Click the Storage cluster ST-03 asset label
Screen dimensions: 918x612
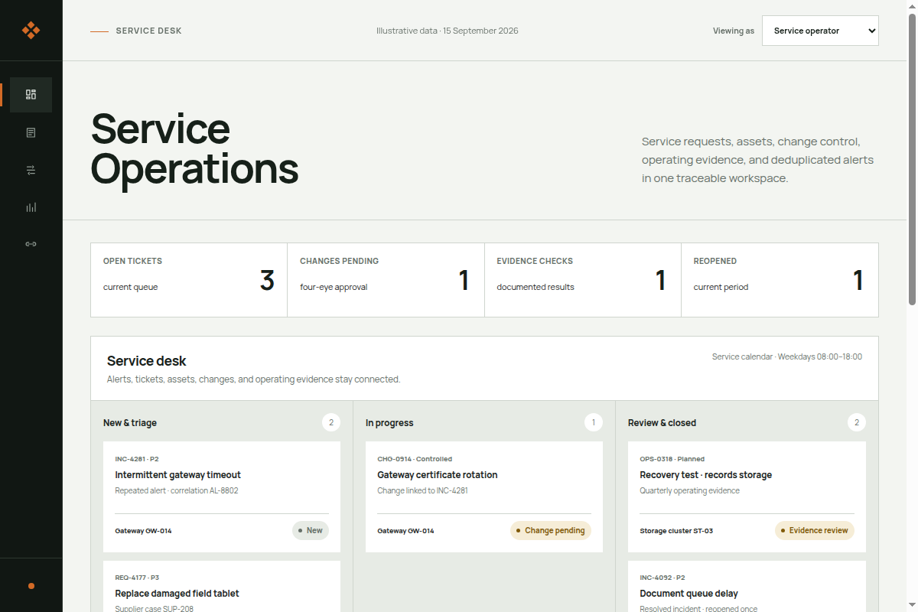click(x=676, y=531)
